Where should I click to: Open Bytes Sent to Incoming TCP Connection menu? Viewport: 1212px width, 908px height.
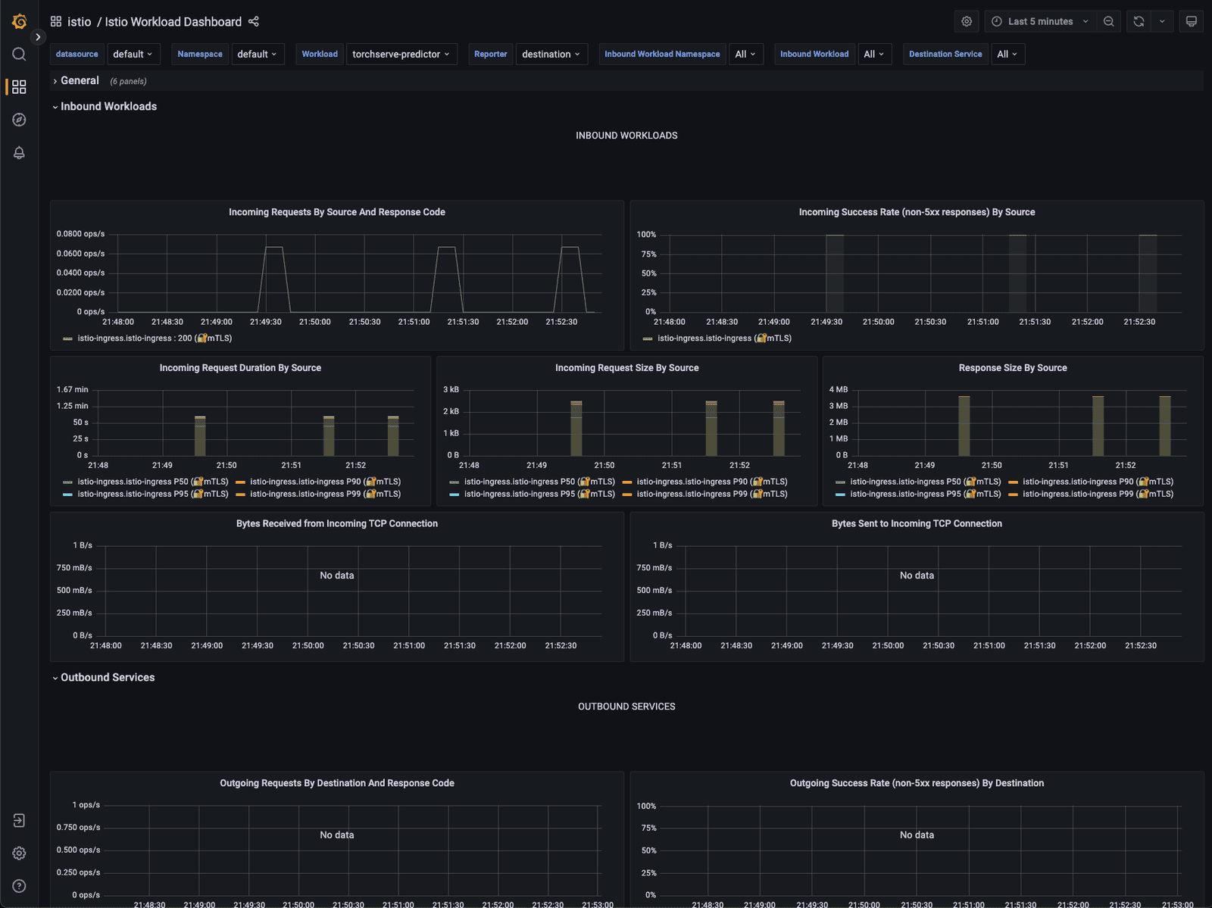tap(917, 524)
